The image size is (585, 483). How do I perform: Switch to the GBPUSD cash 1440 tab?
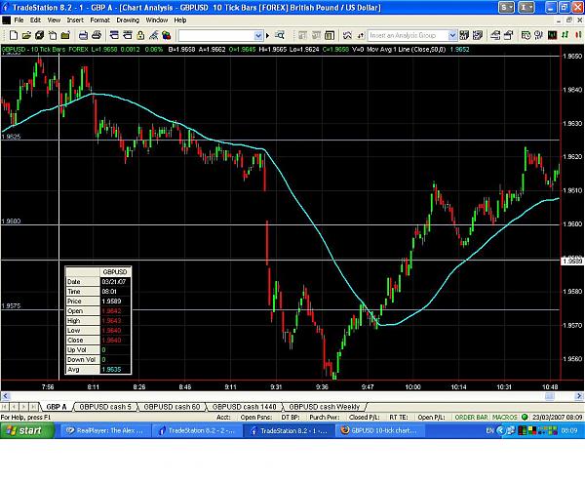244,407
